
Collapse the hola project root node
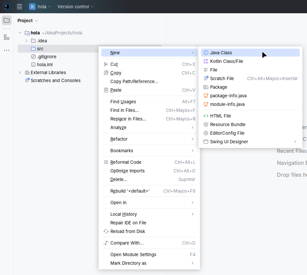point(20,33)
